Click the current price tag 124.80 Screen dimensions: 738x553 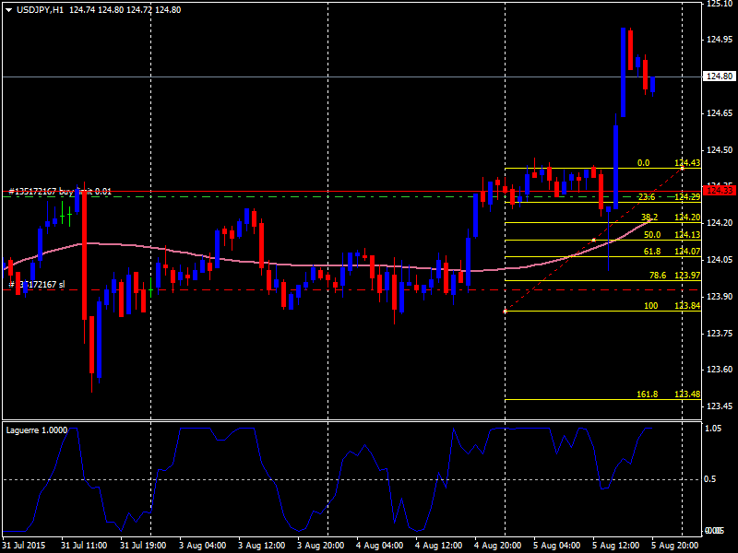[720, 76]
